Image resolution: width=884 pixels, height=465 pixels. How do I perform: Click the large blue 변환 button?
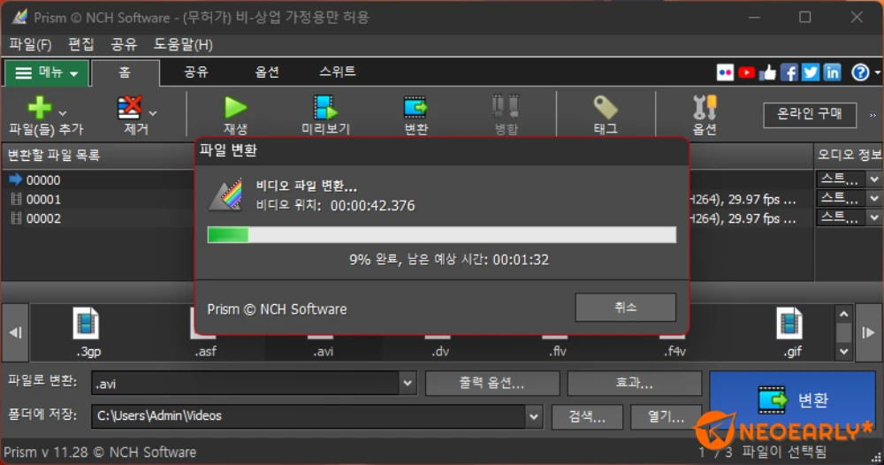(792, 400)
